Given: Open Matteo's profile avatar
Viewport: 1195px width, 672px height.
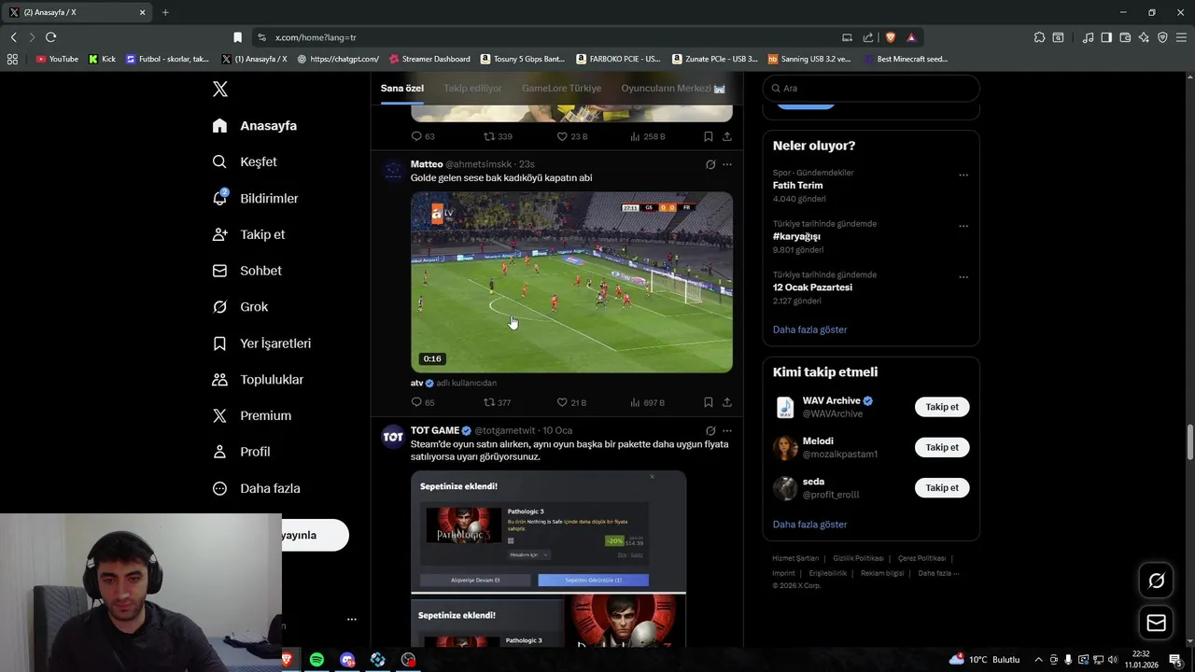Looking at the screenshot, I should (393, 171).
